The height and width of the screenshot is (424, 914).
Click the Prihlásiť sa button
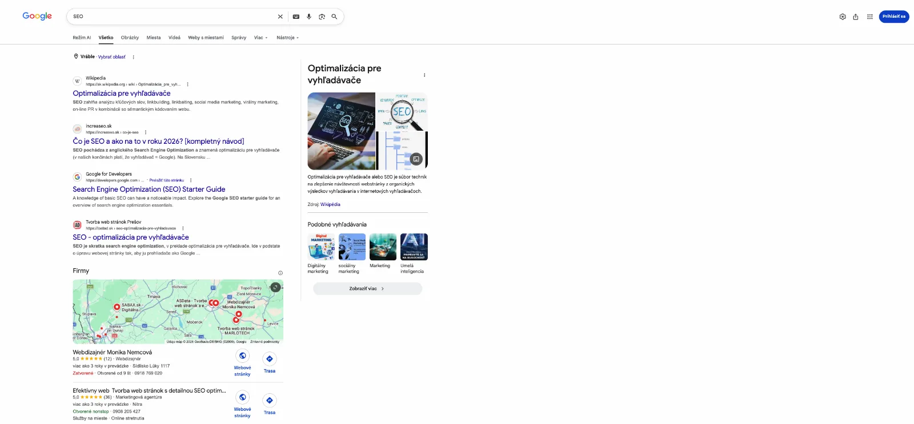(x=894, y=17)
